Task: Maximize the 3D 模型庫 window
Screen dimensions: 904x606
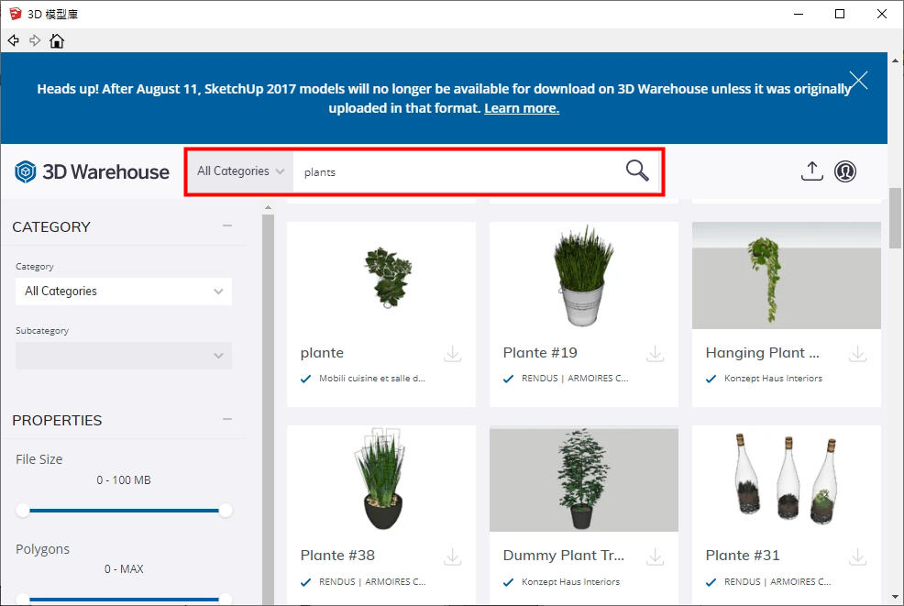Action: pos(840,14)
